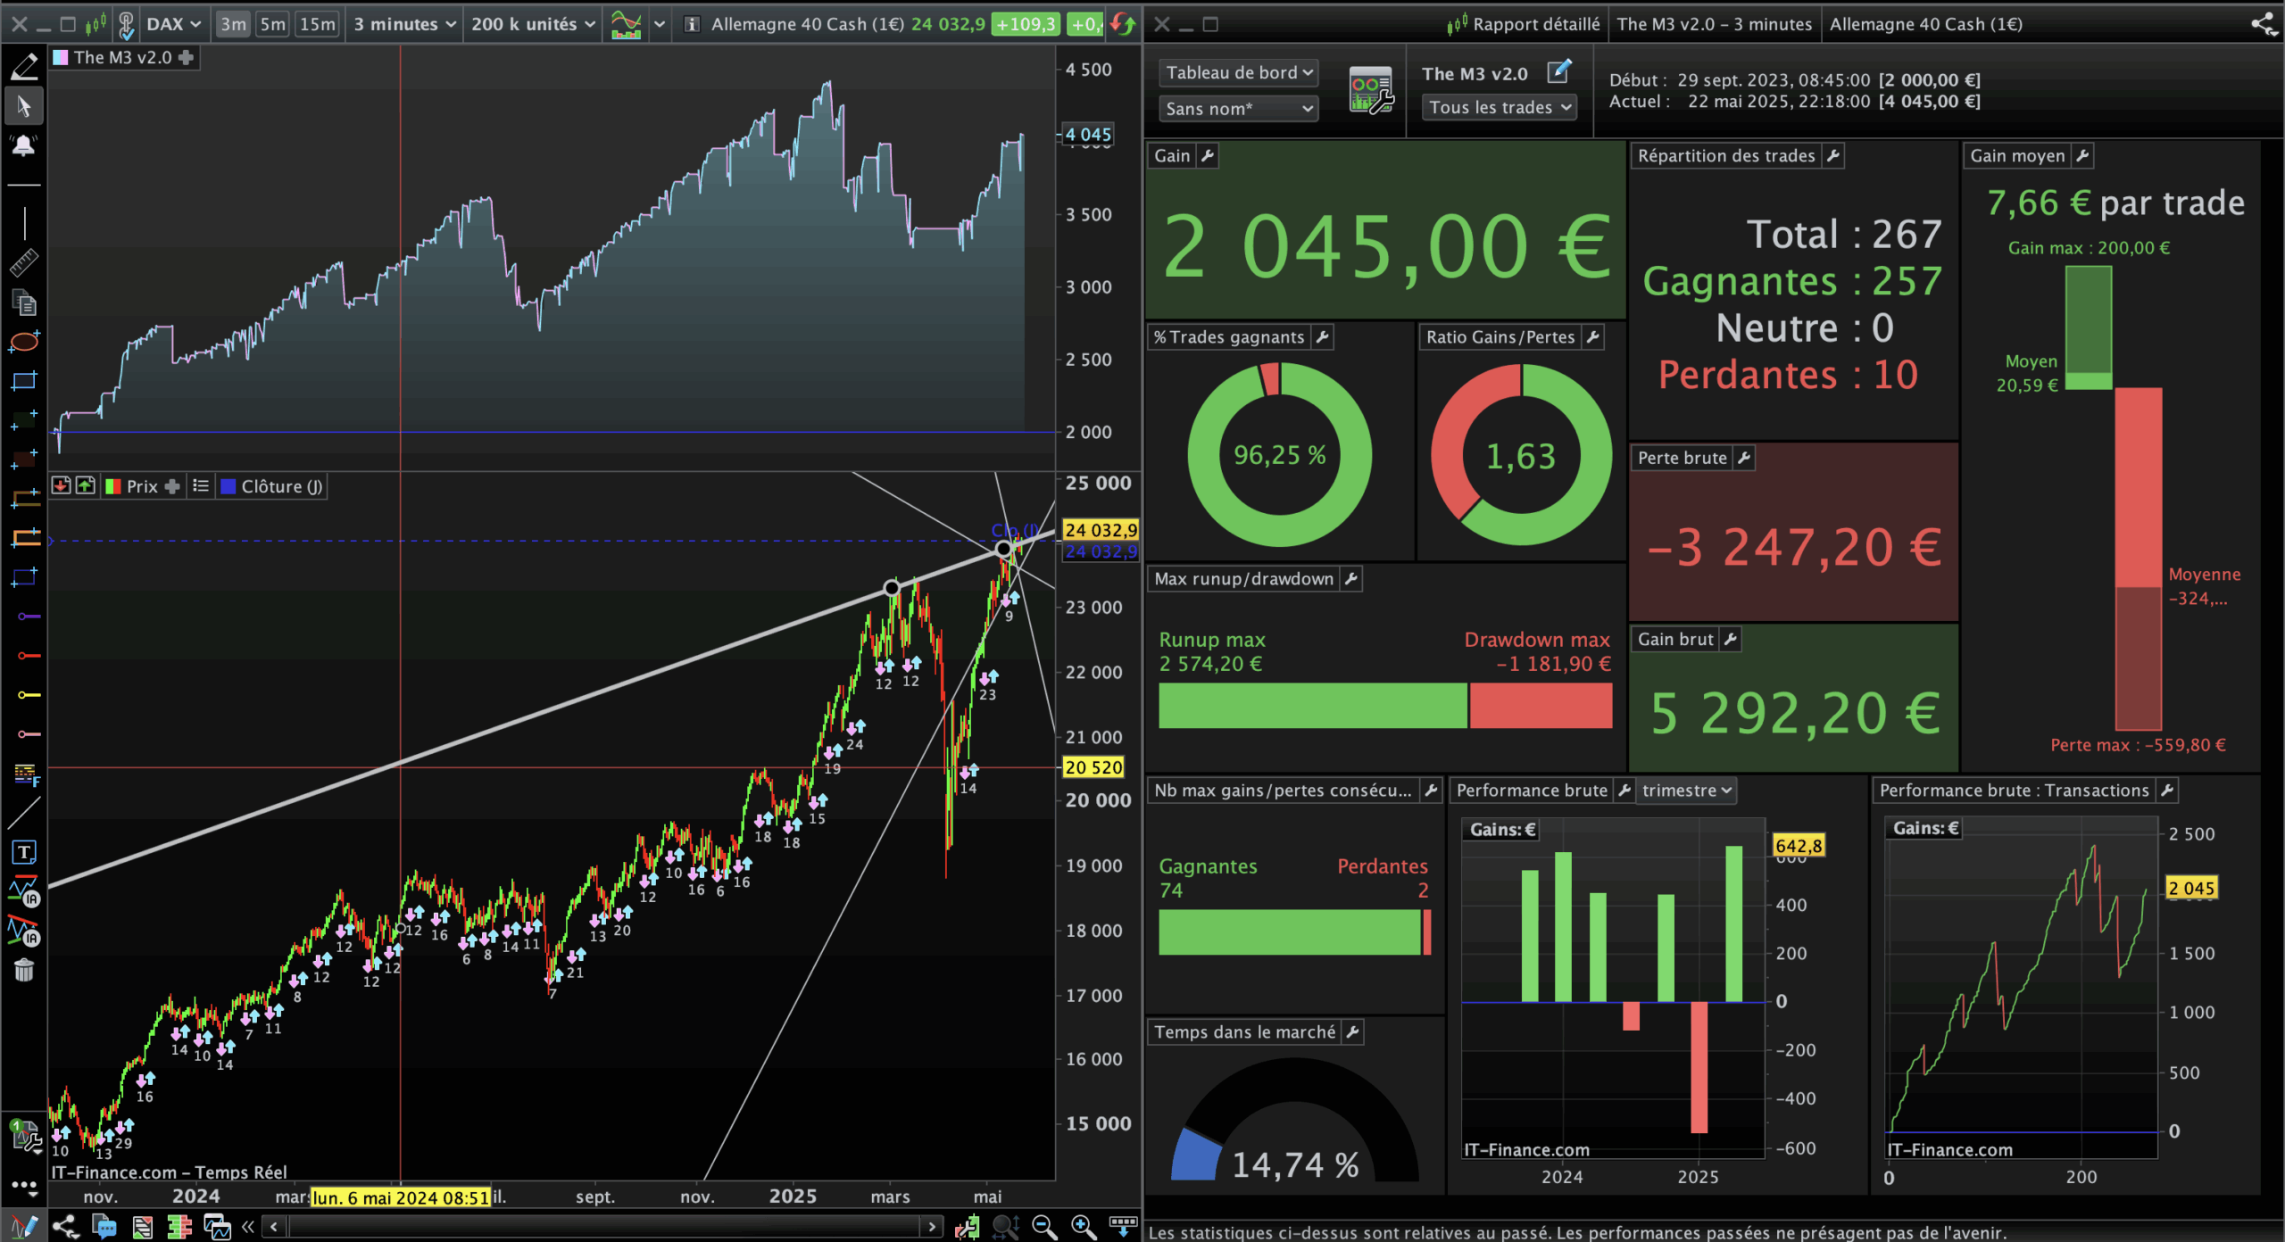
Task: Configure the Perte brute widget wrench
Action: click(x=1744, y=458)
